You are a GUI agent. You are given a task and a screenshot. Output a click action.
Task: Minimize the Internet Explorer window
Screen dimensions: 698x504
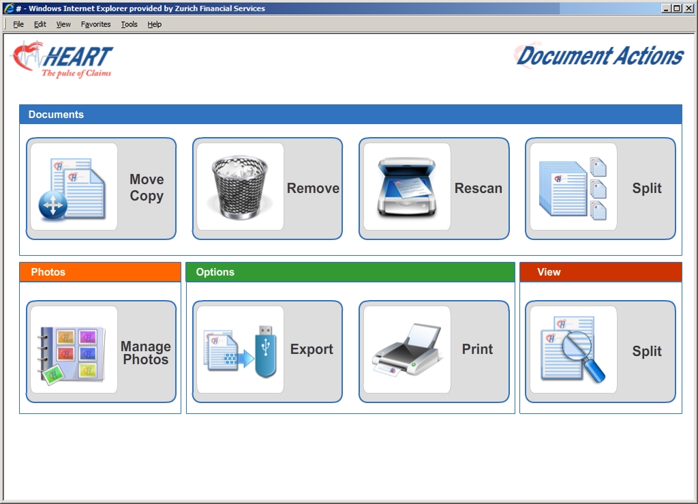pyautogui.click(x=666, y=8)
